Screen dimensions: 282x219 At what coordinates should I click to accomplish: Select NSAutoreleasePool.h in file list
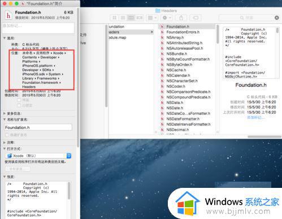click(185, 49)
